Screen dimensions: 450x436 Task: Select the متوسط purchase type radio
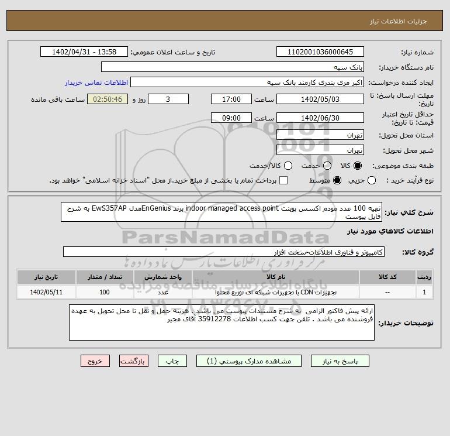pos(337,180)
